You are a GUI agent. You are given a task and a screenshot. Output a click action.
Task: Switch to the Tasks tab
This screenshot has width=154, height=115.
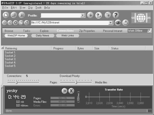click(x=27, y=31)
